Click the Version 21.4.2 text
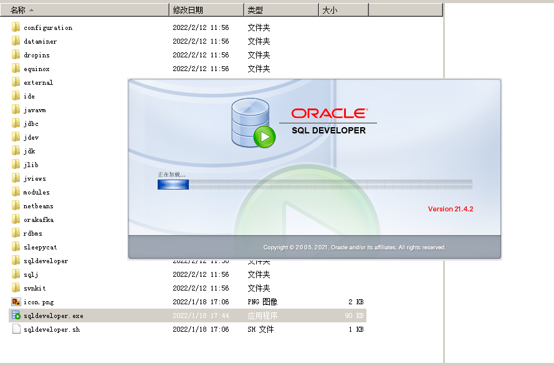Viewport: 554px width, 366px height. pyautogui.click(x=449, y=209)
